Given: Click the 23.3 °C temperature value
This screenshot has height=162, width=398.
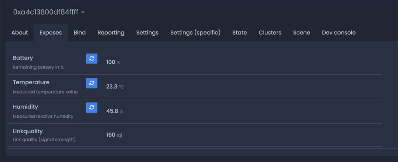Looking at the screenshot, I should click(x=115, y=87).
